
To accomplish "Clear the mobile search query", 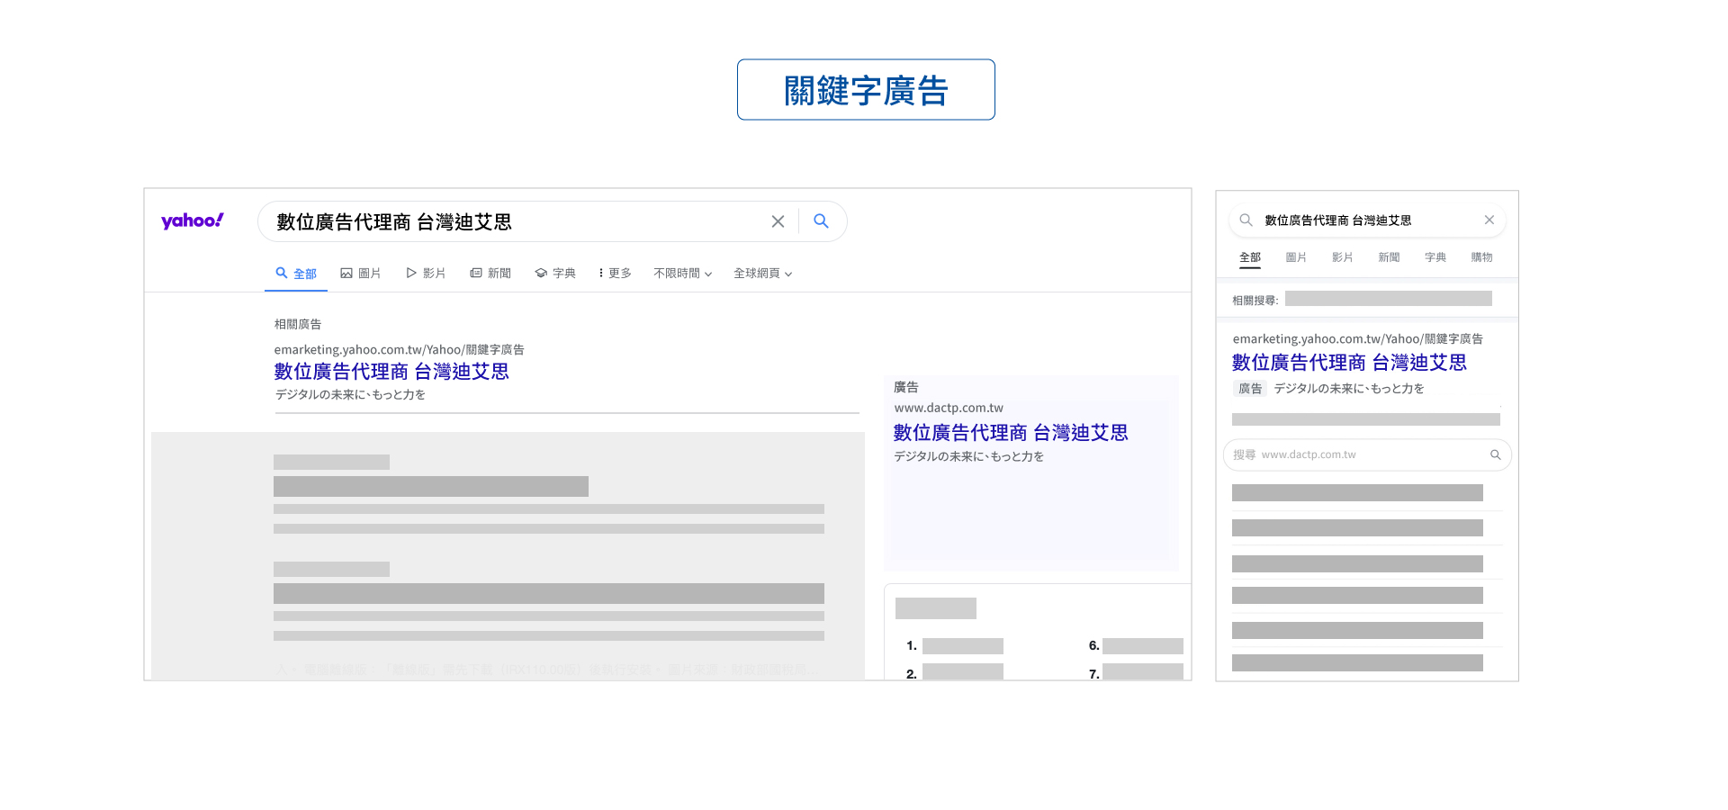I will click(1489, 220).
